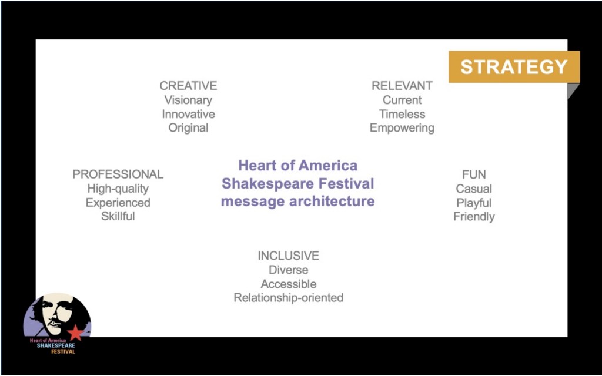
Task: Select the PROFESSIONAL heading
Action: pyautogui.click(x=118, y=174)
